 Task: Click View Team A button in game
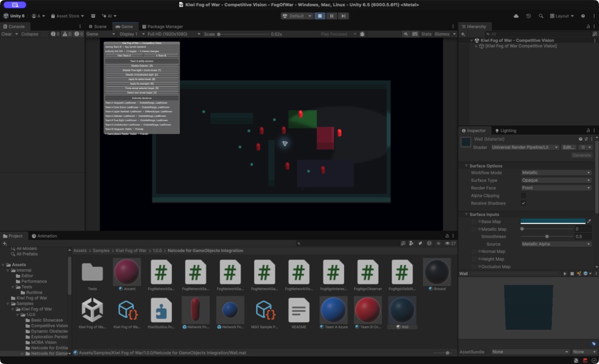pos(124,55)
